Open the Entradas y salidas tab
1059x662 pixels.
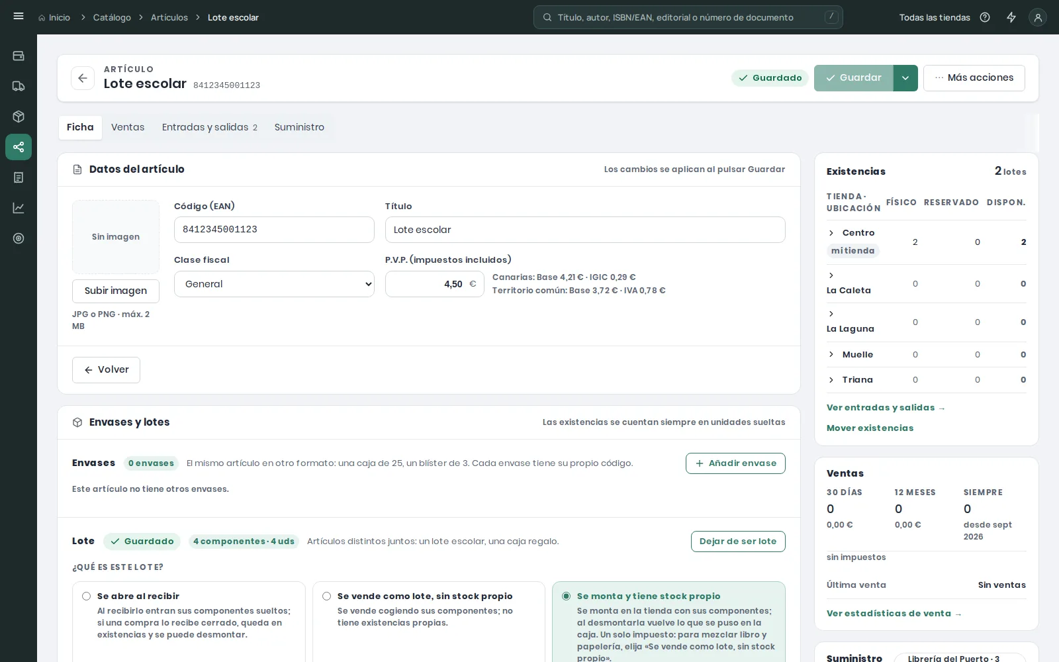(210, 127)
